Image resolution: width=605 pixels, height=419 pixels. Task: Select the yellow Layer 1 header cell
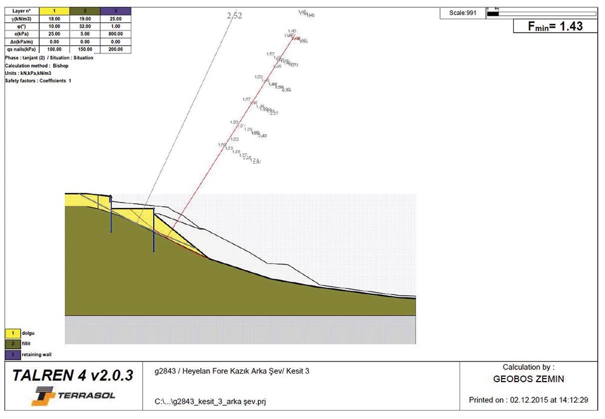pyautogui.click(x=56, y=11)
